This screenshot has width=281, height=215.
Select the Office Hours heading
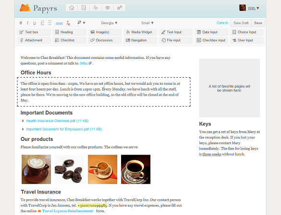pyautogui.click(x=36, y=73)
